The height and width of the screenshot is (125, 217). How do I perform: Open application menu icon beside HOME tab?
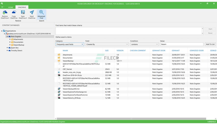click(x=3, y=7)
